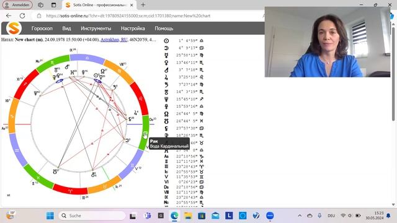397x223 pixels.
Task: Click the purple Libra sector at wheel top
Action: click(87, 58)
